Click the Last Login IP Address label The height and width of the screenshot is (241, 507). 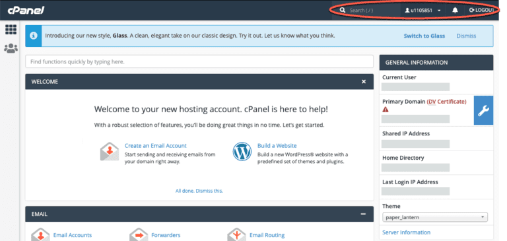[x=410, y=182]
